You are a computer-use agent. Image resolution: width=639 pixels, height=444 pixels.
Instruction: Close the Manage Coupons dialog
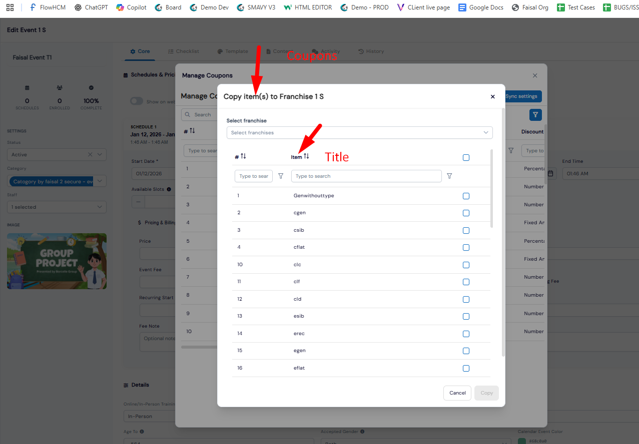click(535, 75)
